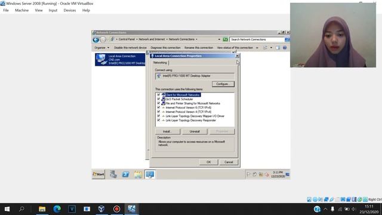The height and width of the screenshot is (215, 382).
Task: Go back in Network Connections window
Action: click(96, 39)
